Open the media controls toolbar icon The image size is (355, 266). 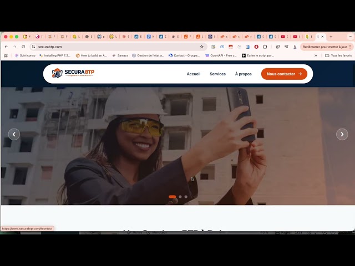pos(286,47)
